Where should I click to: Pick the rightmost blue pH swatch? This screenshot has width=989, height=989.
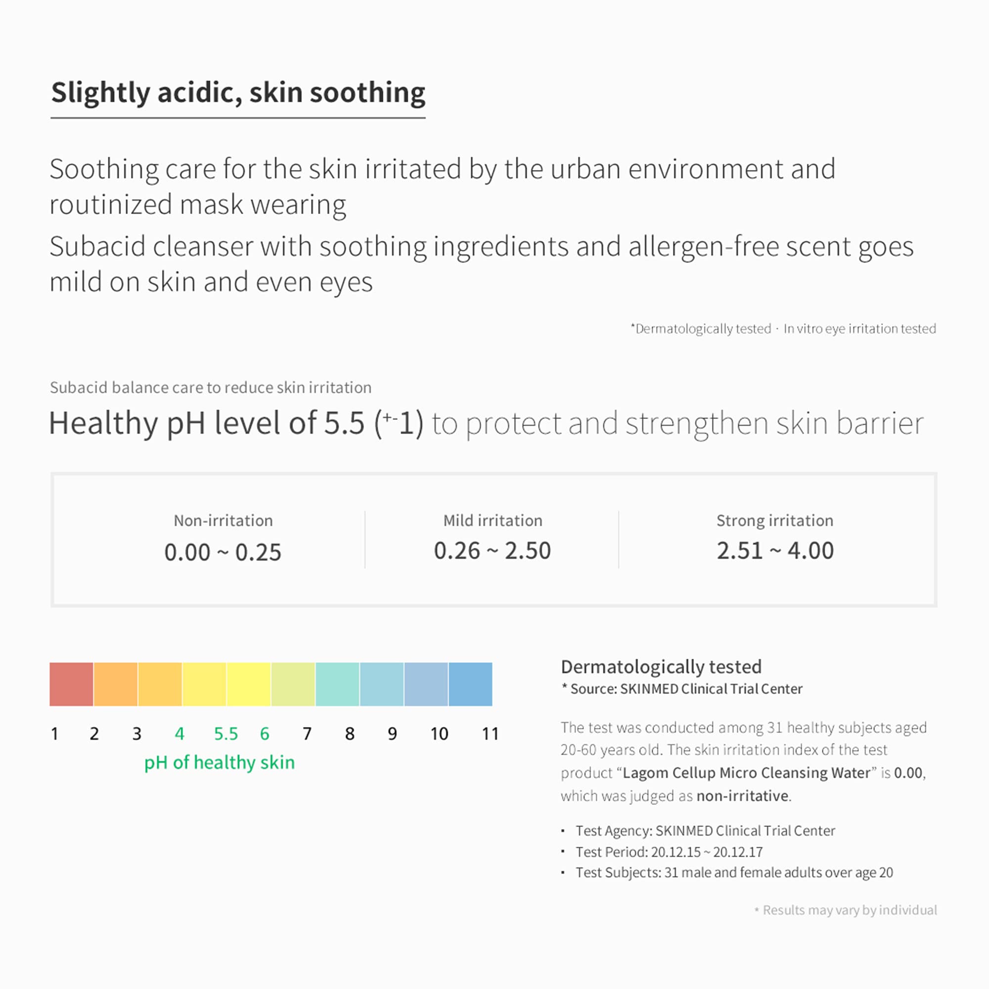pyautogui.click(x=470, y=684)
